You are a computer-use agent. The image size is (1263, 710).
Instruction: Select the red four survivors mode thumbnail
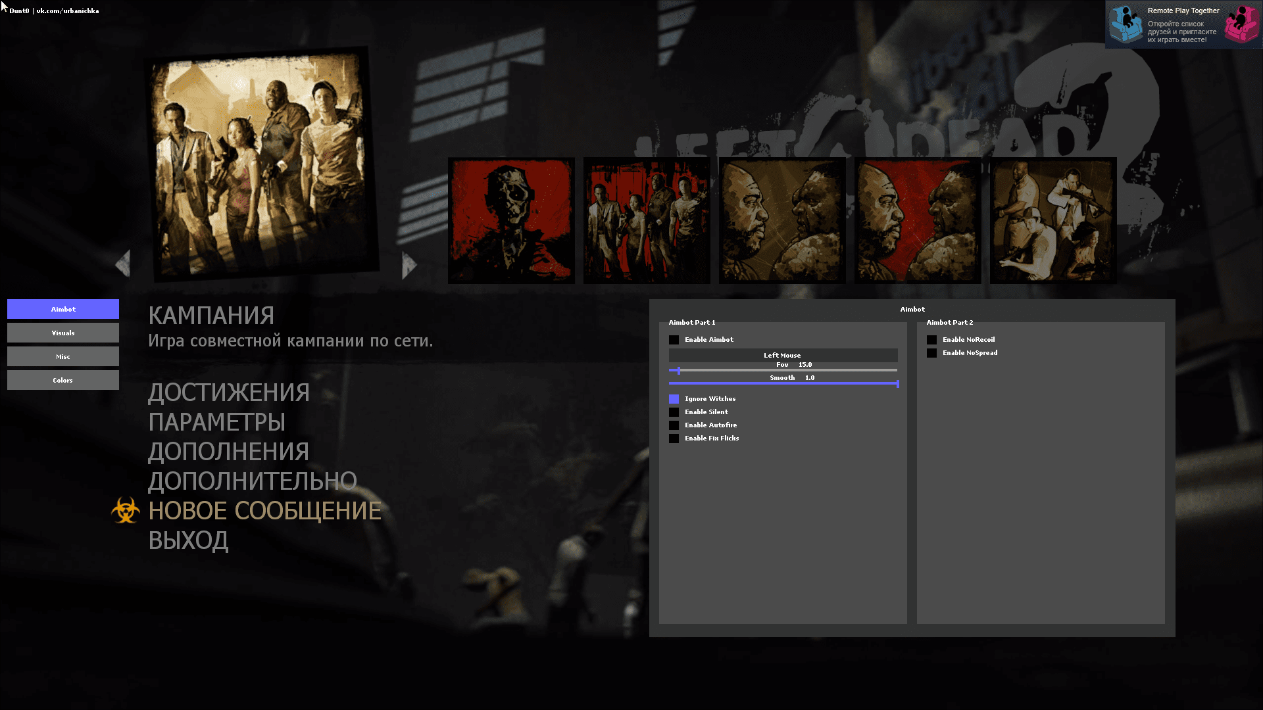[647, 221]
